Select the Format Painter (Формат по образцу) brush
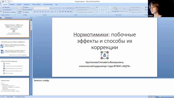The height and width of the screenshot is (98, 174). pos(9,12)
